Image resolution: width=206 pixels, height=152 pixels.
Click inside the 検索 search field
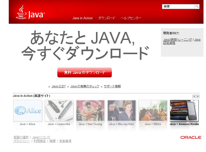pos(178,6)
